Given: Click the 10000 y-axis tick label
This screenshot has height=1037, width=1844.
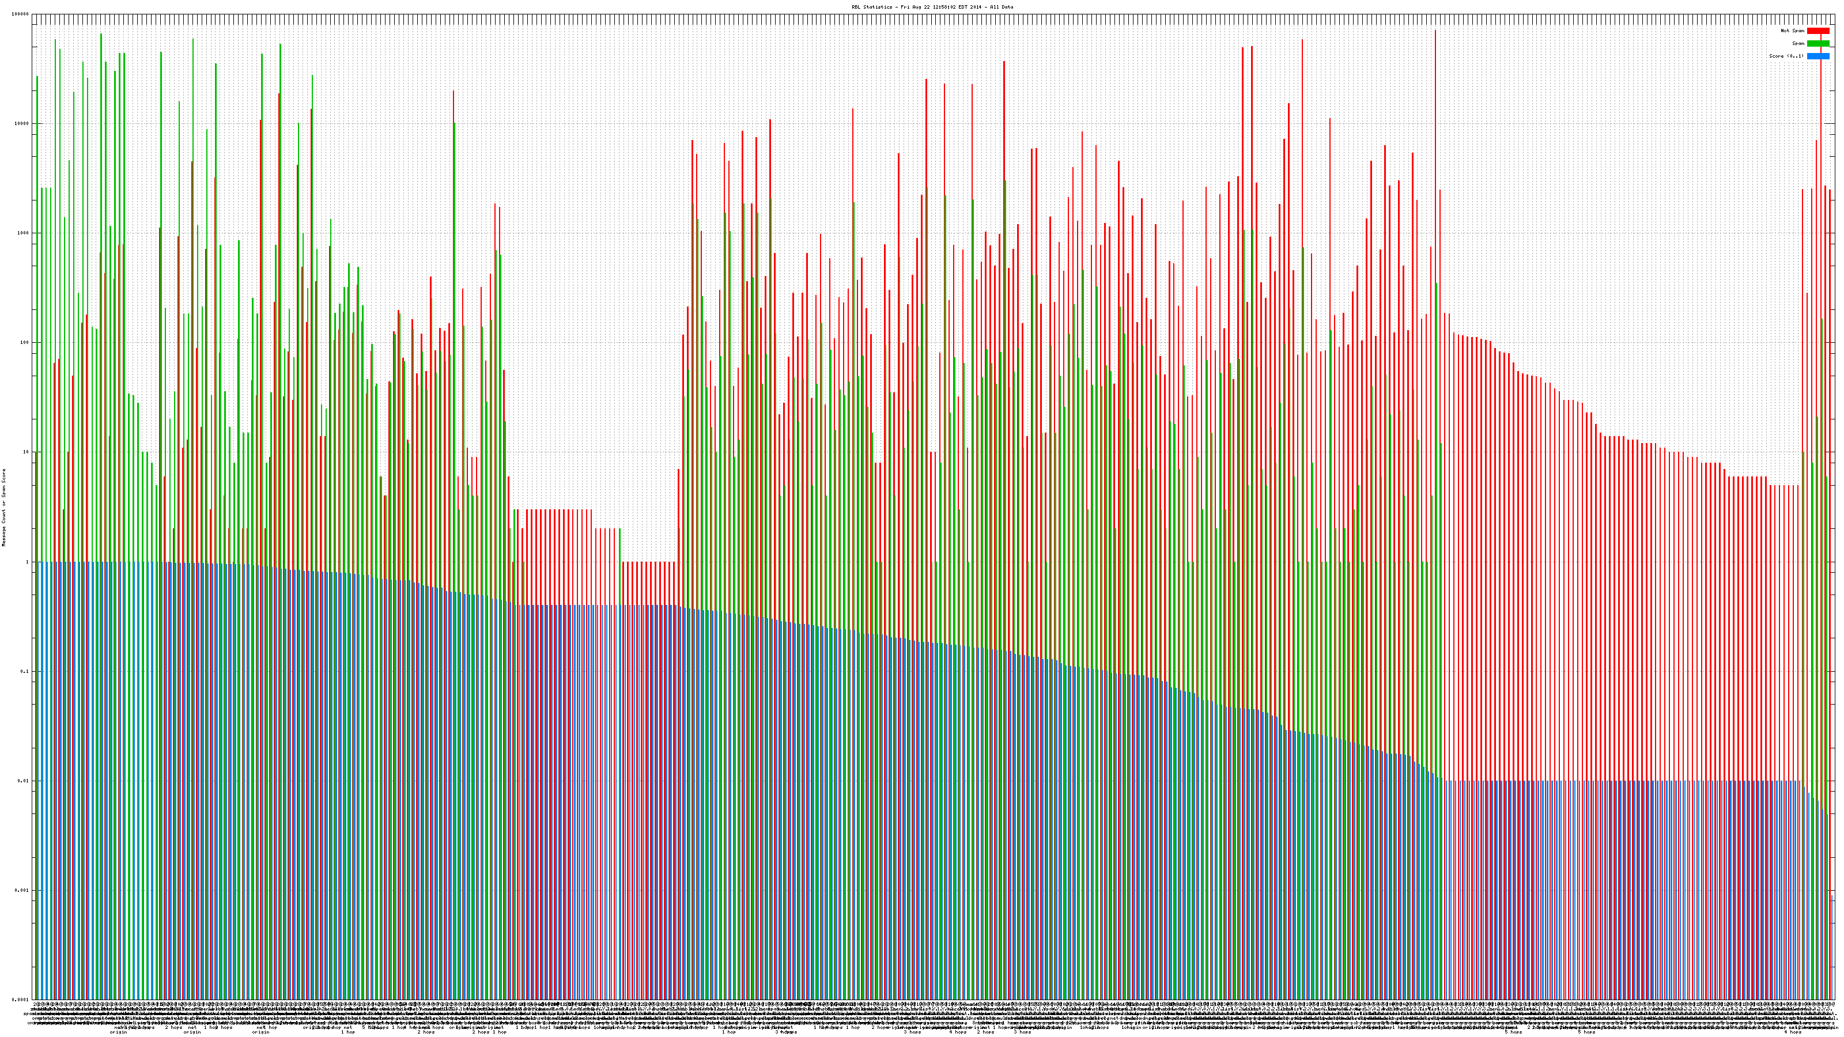Looking at the screenshot, I should [x=22, y=124].
